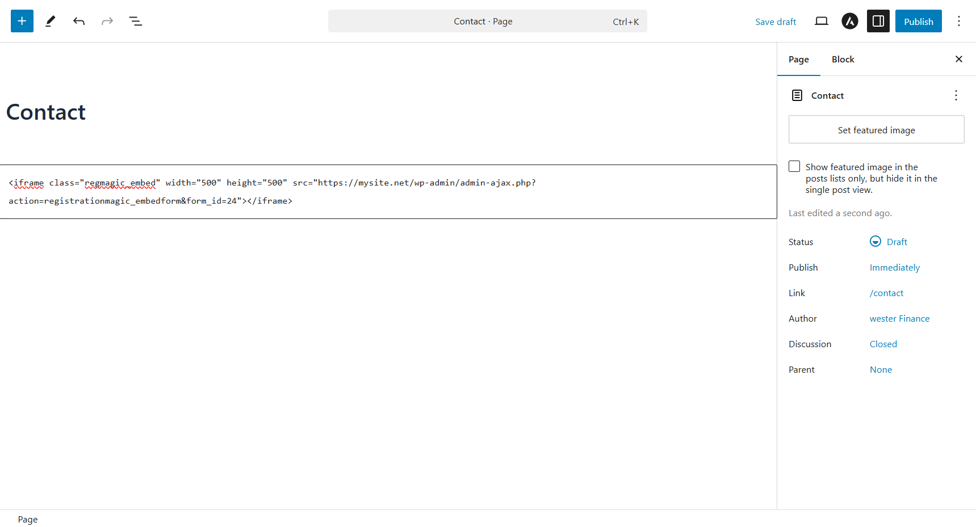Change the Immediately publish date
This screenshot has width=976, height=527.
pyautogui.click(x=894, y=267)
